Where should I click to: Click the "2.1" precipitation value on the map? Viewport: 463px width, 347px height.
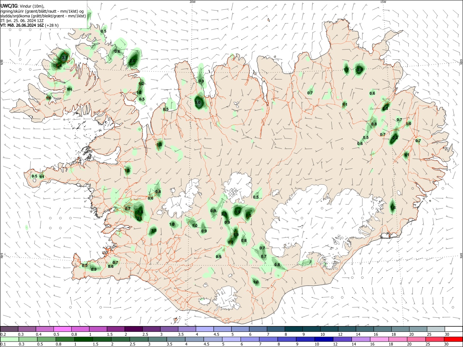139,219
